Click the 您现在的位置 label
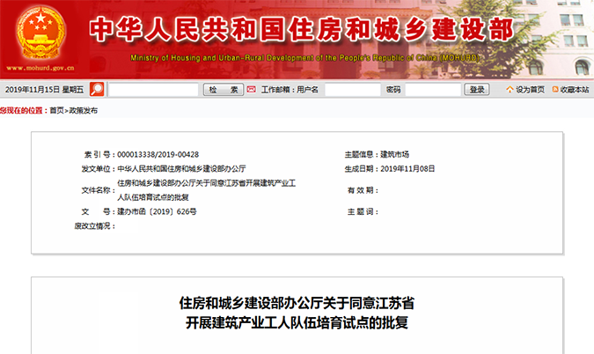594x354 pixels. [22, 110]
